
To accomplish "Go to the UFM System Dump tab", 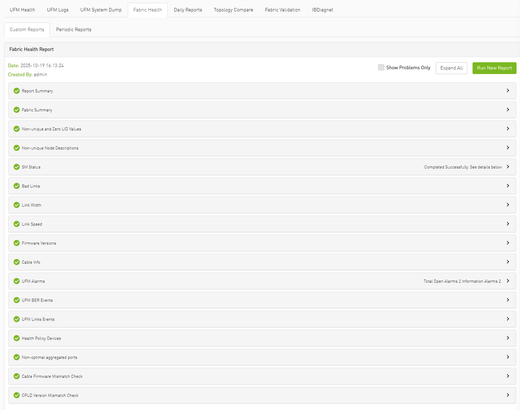I will point(101,10).
